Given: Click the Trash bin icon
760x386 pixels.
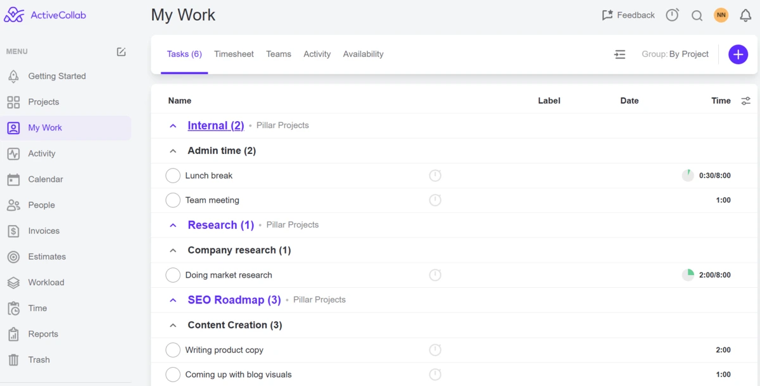Looking at the screenshot, I should 13,360.
